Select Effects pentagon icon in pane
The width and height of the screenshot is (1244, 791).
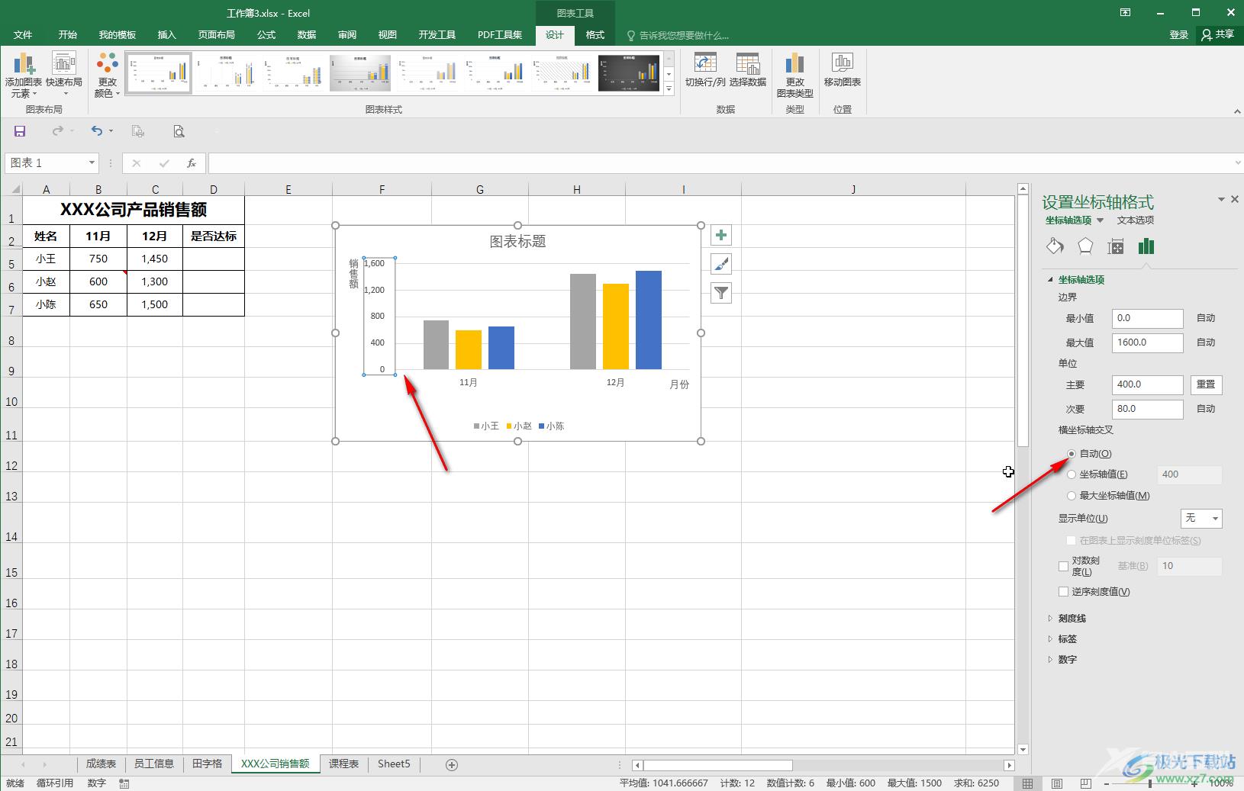[1085, 246]
